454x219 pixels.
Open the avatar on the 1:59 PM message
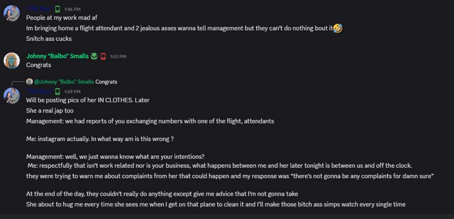11,95
